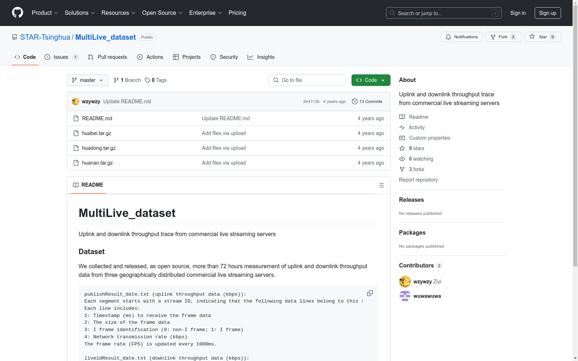Click the README.md file icon

[76, 118]
